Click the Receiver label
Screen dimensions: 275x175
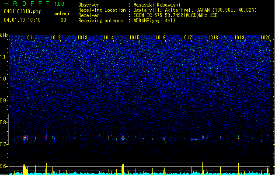pyautogui.click(x=89, y=15)
